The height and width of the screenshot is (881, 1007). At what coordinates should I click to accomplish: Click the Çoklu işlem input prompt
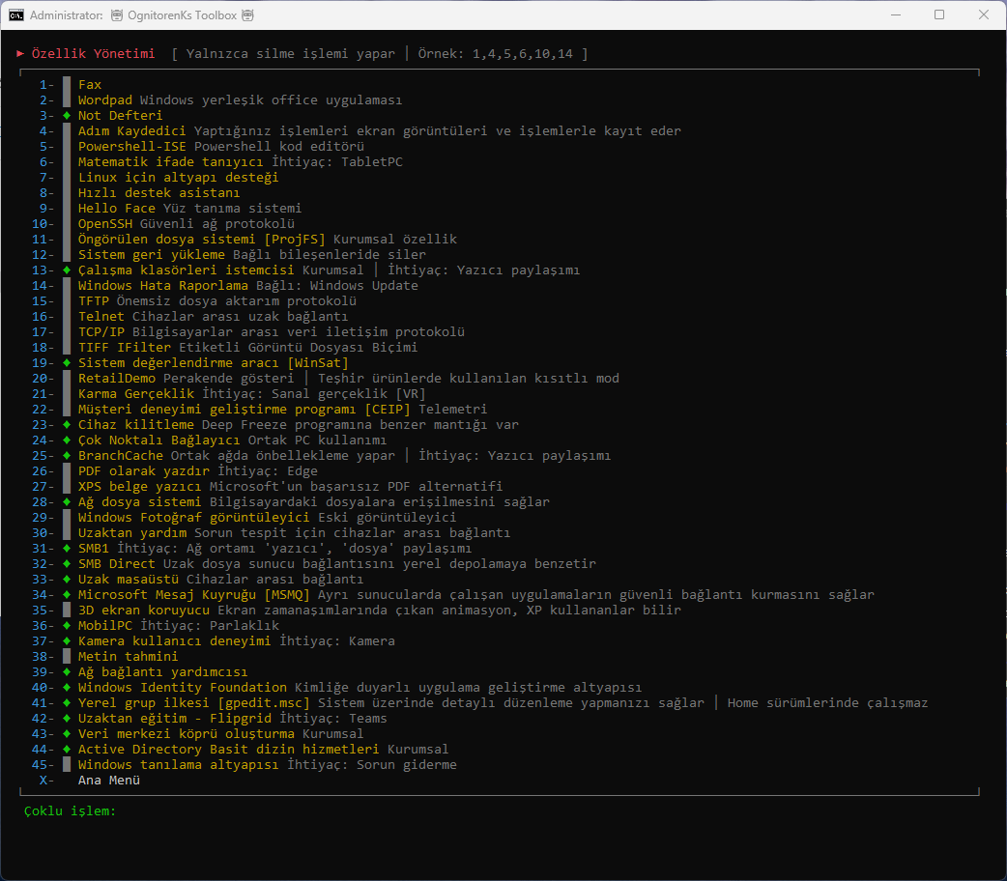coord(70,811)
